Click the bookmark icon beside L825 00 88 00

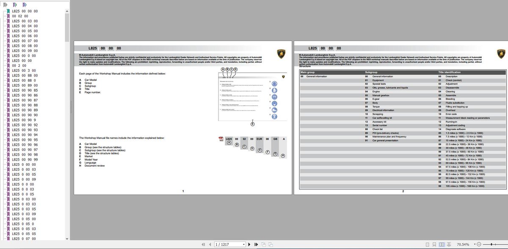tap(8, 75)
